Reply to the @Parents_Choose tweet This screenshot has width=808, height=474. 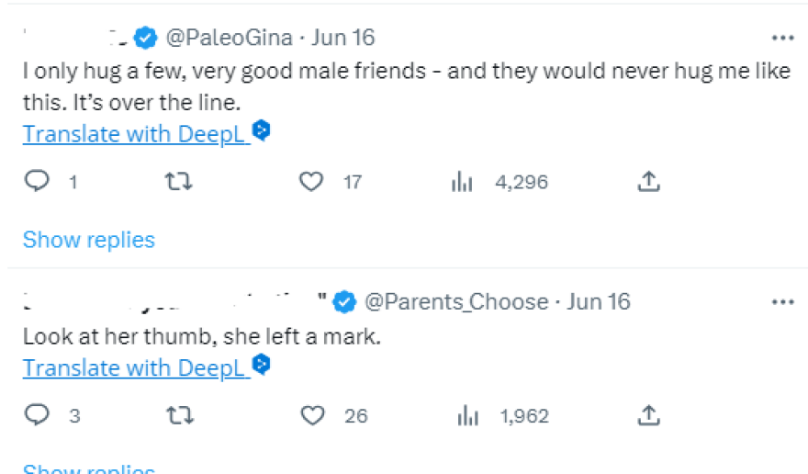[x=37, y=416]
